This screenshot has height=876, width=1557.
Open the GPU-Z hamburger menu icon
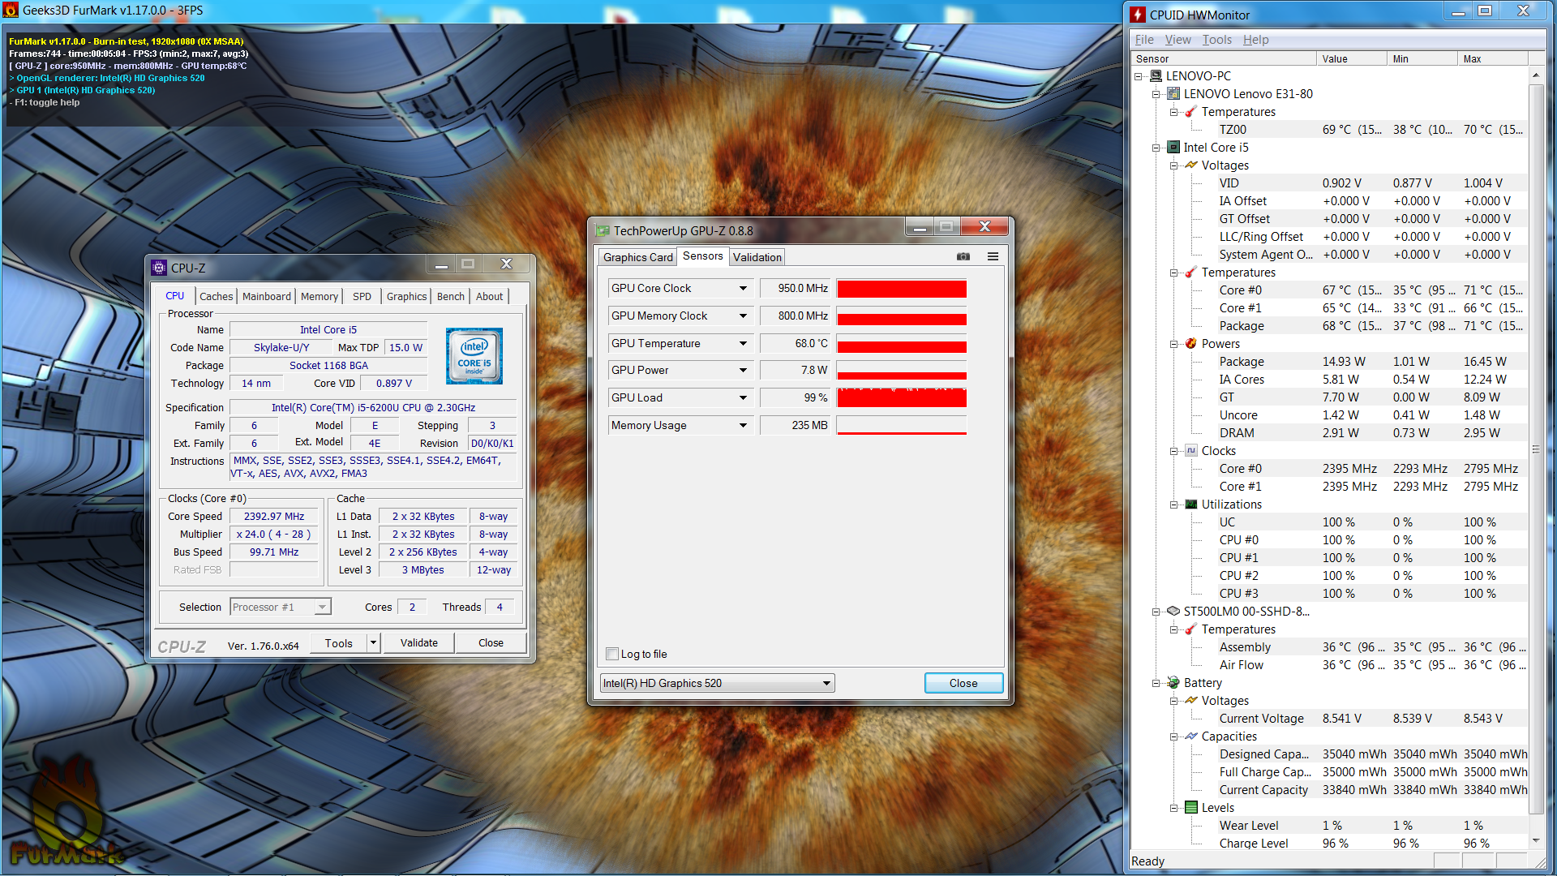[x=993, y=256]
